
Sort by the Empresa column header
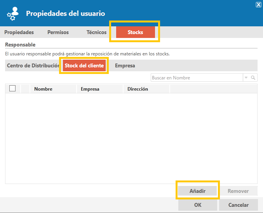click(x=99, y=89)
